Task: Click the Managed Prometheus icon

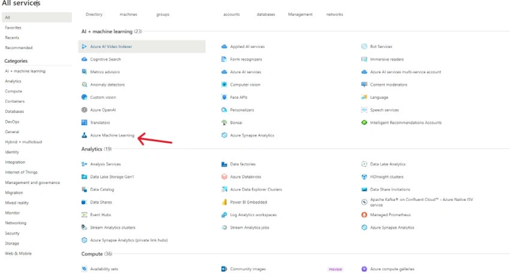Action: point(364,214)
